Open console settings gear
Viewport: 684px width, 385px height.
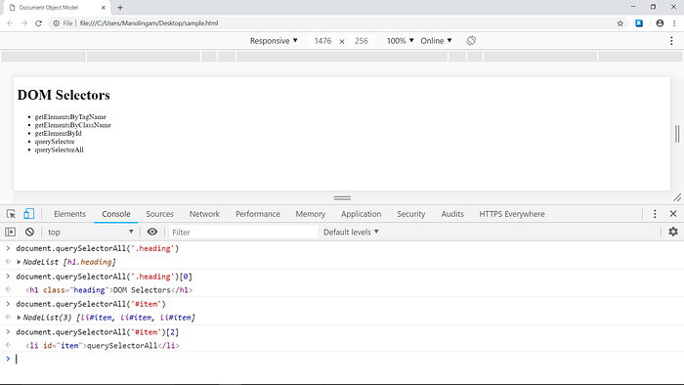click(673, 232)
